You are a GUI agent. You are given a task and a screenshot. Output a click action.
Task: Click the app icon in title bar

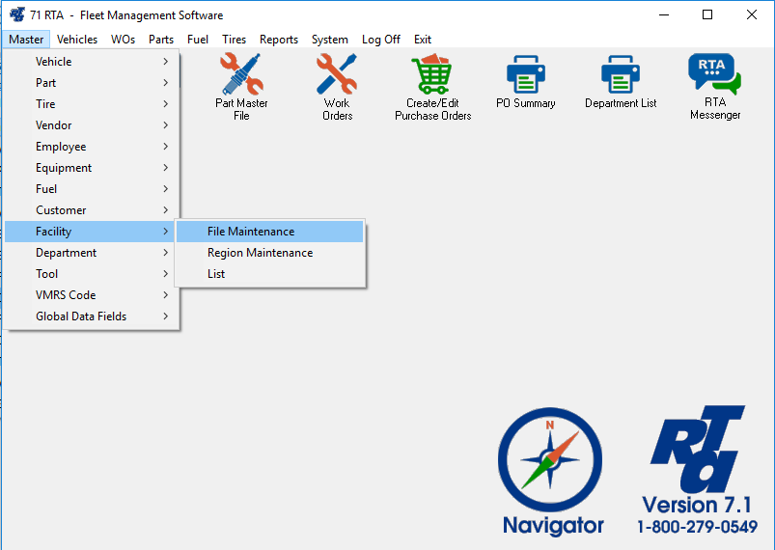(16, 15)
